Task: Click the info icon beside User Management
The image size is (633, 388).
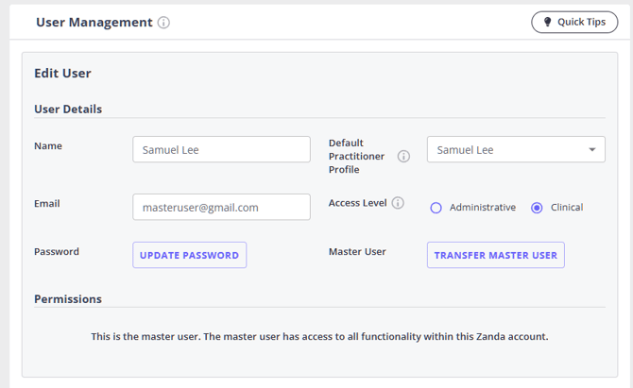Action: tap(163, 23)
